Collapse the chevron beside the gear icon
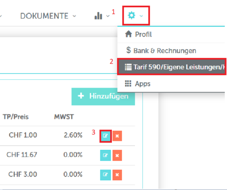Viewport: 227px width, 190px height. click(141, 16)
